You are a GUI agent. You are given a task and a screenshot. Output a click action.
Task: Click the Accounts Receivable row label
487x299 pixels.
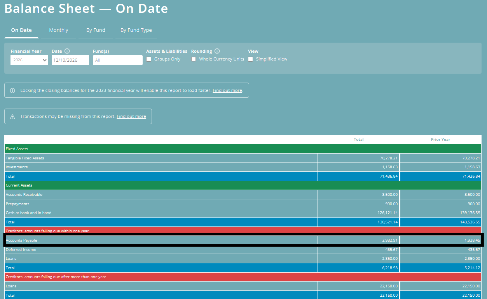24,195
